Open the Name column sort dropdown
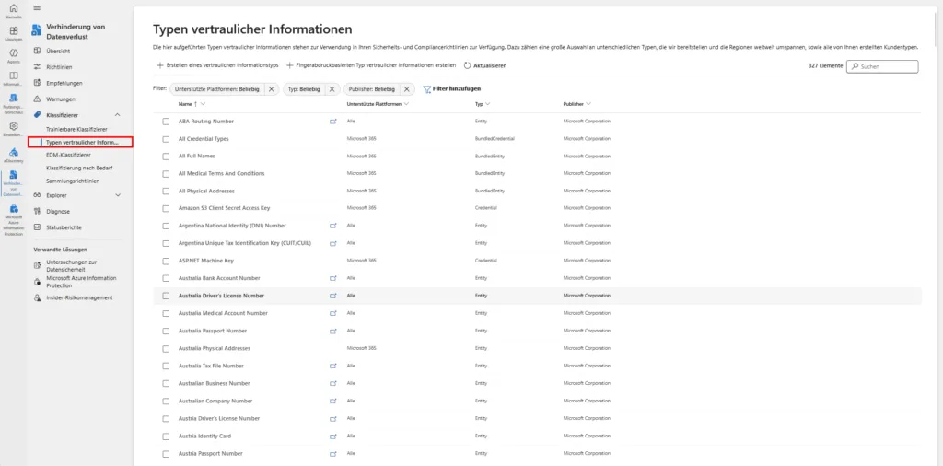This screenshot has height=466, width=943. point(203,104)
